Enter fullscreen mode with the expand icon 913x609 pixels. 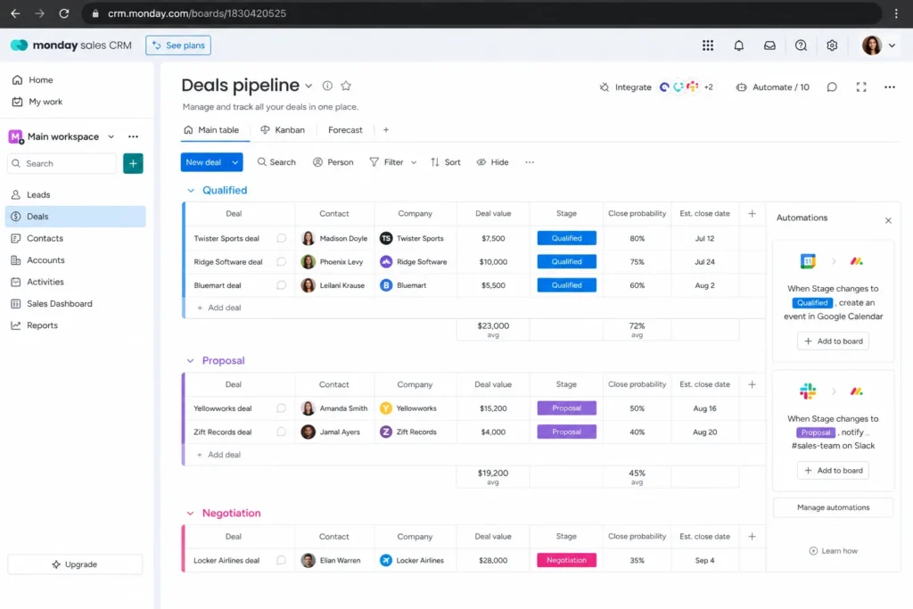(x=861, y=87)
